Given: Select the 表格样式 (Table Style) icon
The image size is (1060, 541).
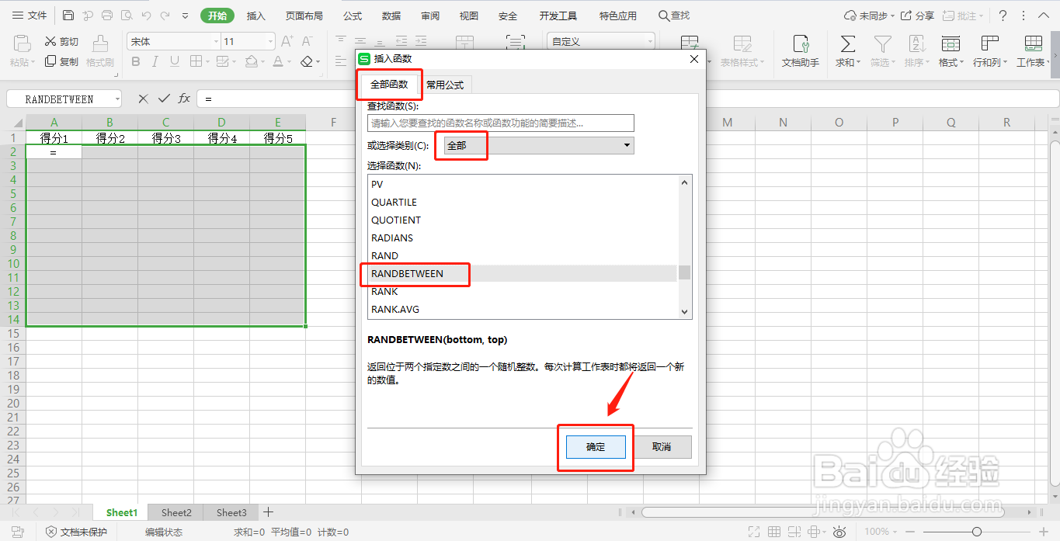Looking at the screenshot, I should click(742, 50).
